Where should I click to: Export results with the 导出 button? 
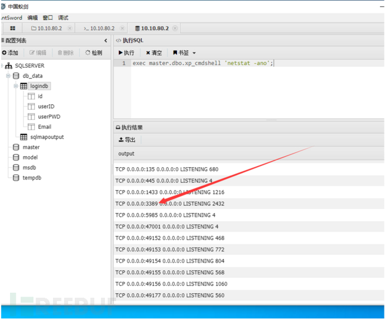(127, 139)
